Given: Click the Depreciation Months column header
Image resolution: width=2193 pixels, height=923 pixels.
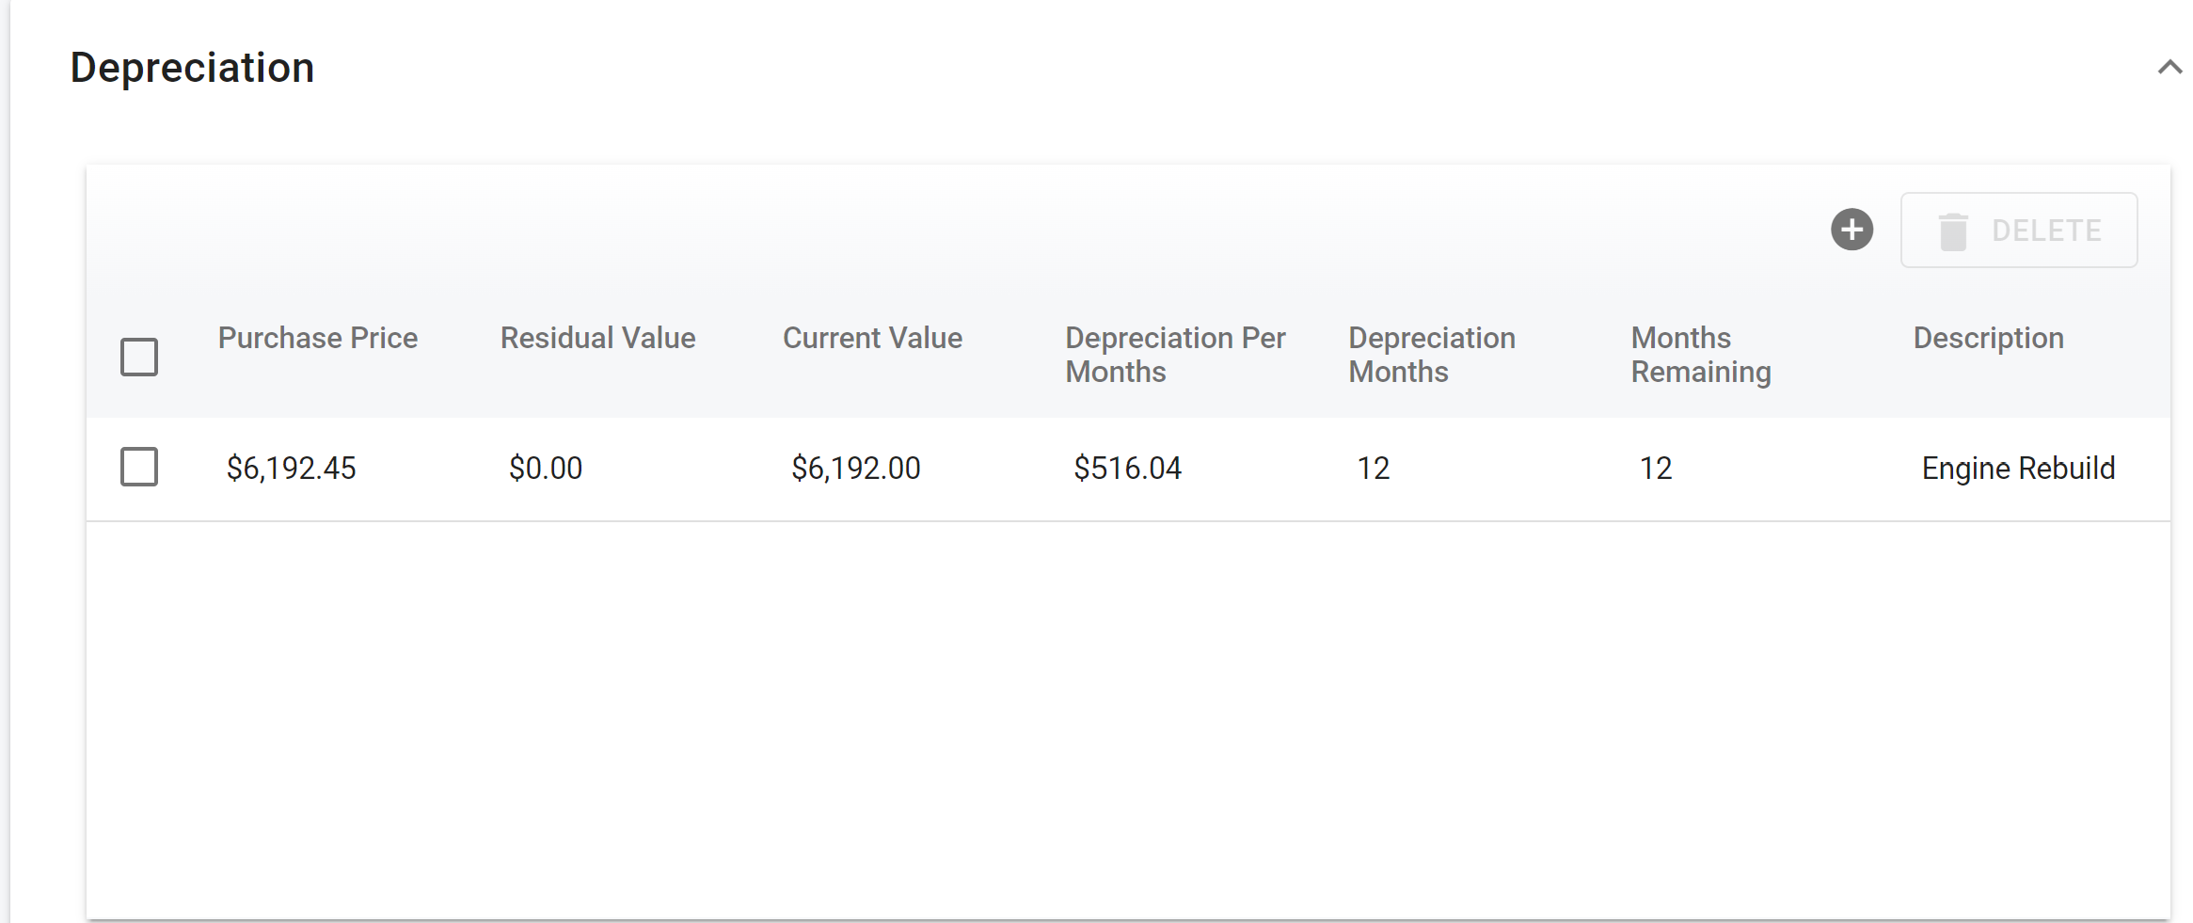Looking at the screenshot, I should 1431,355.
